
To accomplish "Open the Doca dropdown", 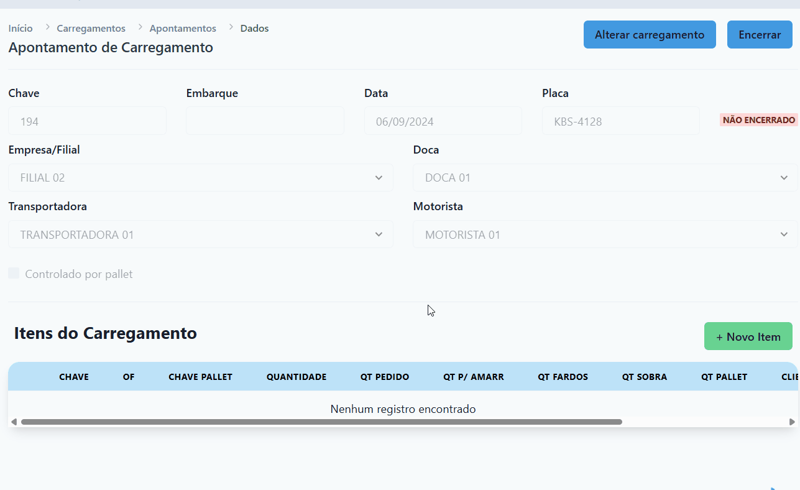I will pyautogui.click(x=605, y=178).
